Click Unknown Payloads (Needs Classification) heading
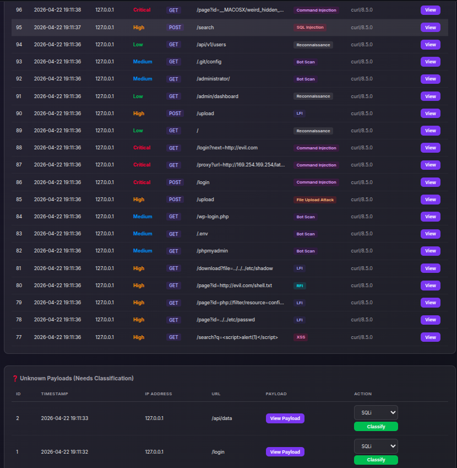The image size is (457, 468). point(77,378)
